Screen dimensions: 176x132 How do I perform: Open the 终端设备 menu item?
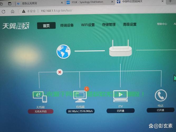point(67,25)
